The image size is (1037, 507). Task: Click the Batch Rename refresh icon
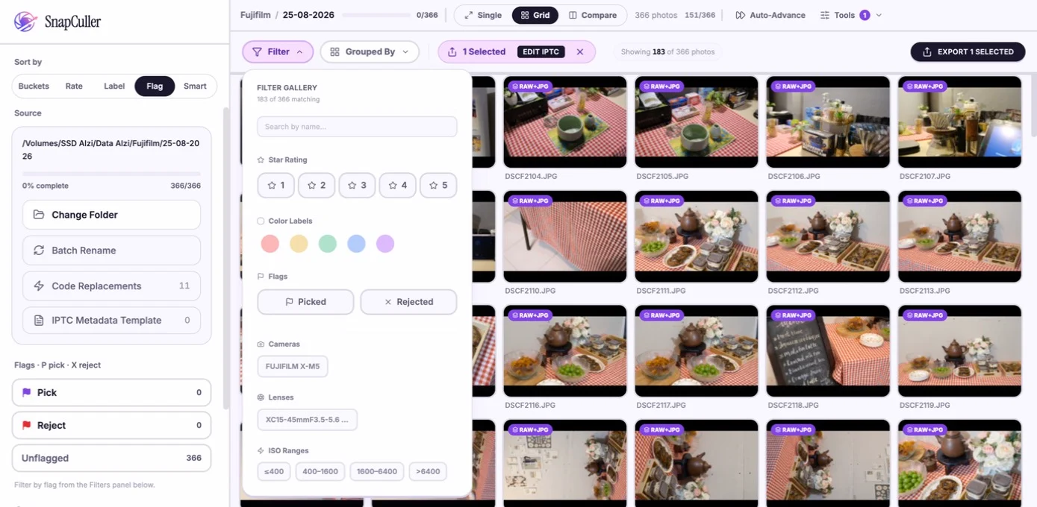click(x=39, y=251)
